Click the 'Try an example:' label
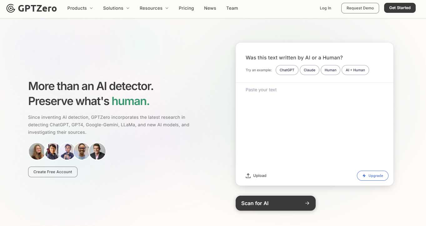 coord(259,70)
